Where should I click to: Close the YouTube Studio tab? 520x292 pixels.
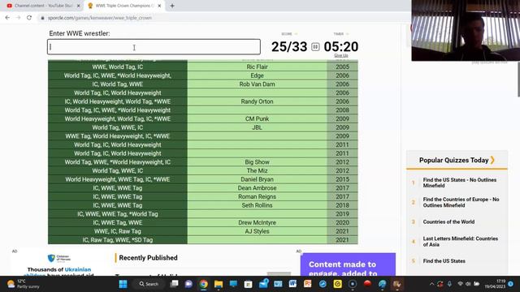(x=78, y=6)
